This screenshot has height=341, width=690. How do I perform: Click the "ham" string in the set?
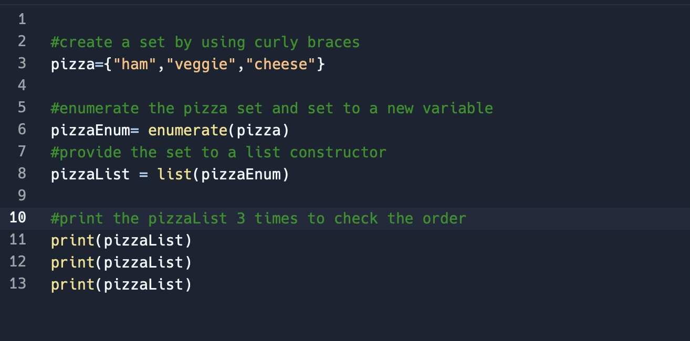tap(135, 65)
